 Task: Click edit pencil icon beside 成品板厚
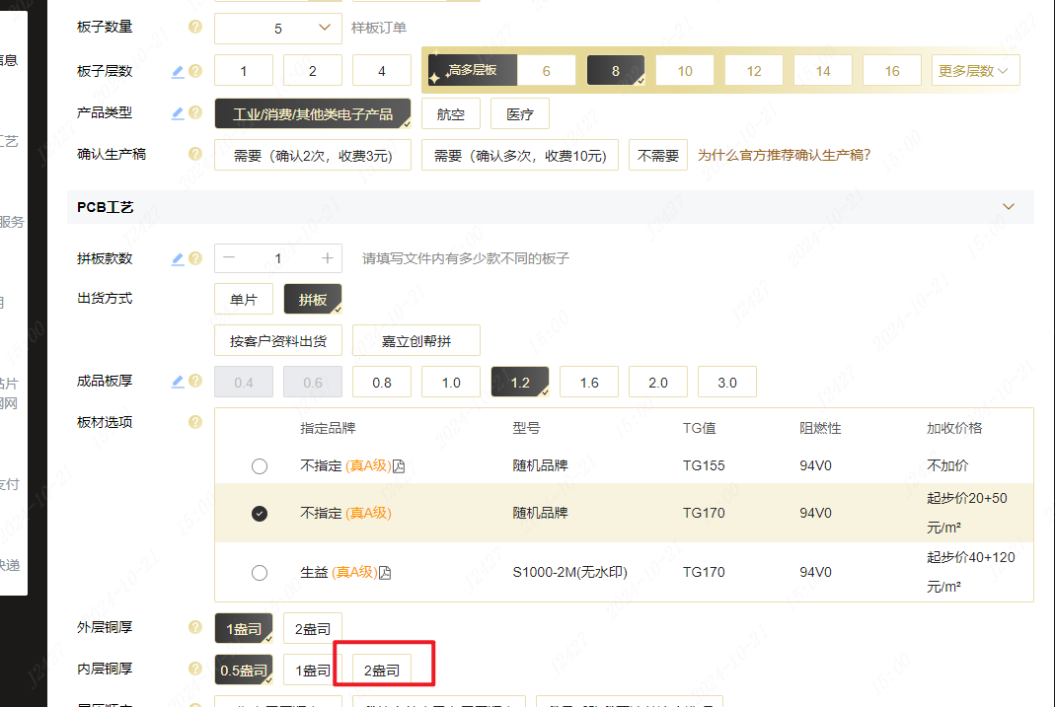tap(178, 382)
